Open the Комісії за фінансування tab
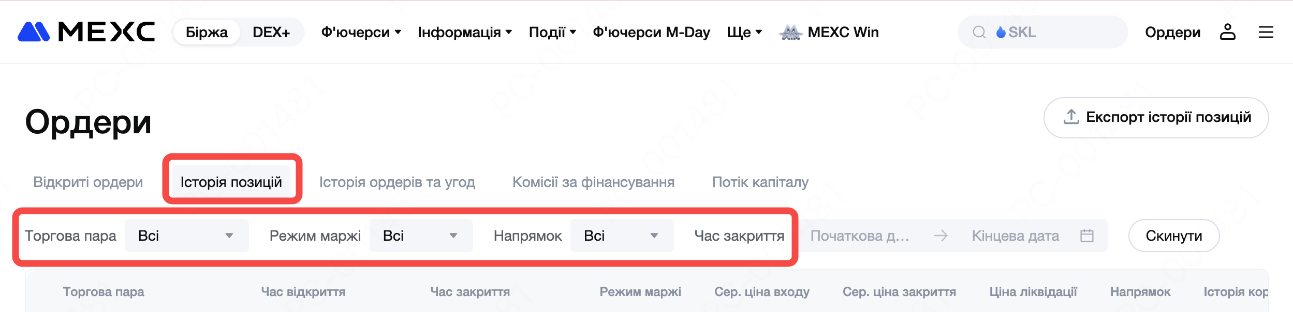Image resolution: width=1293 pixels, height=312 pixels. [x=593, y=182]
